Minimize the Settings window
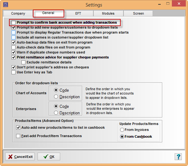 click(x=159, y=4)
